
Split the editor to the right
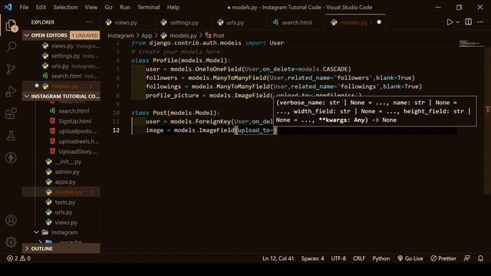[x=469, y=22]
